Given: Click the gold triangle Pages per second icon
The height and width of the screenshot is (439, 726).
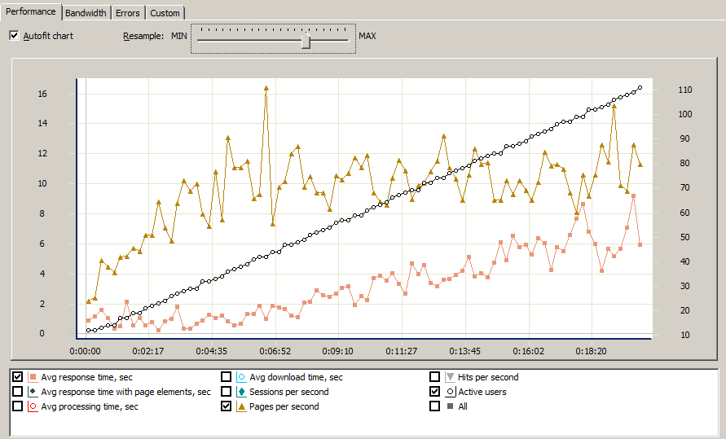Looking at the screenshot, I should (x=241, y=406).
